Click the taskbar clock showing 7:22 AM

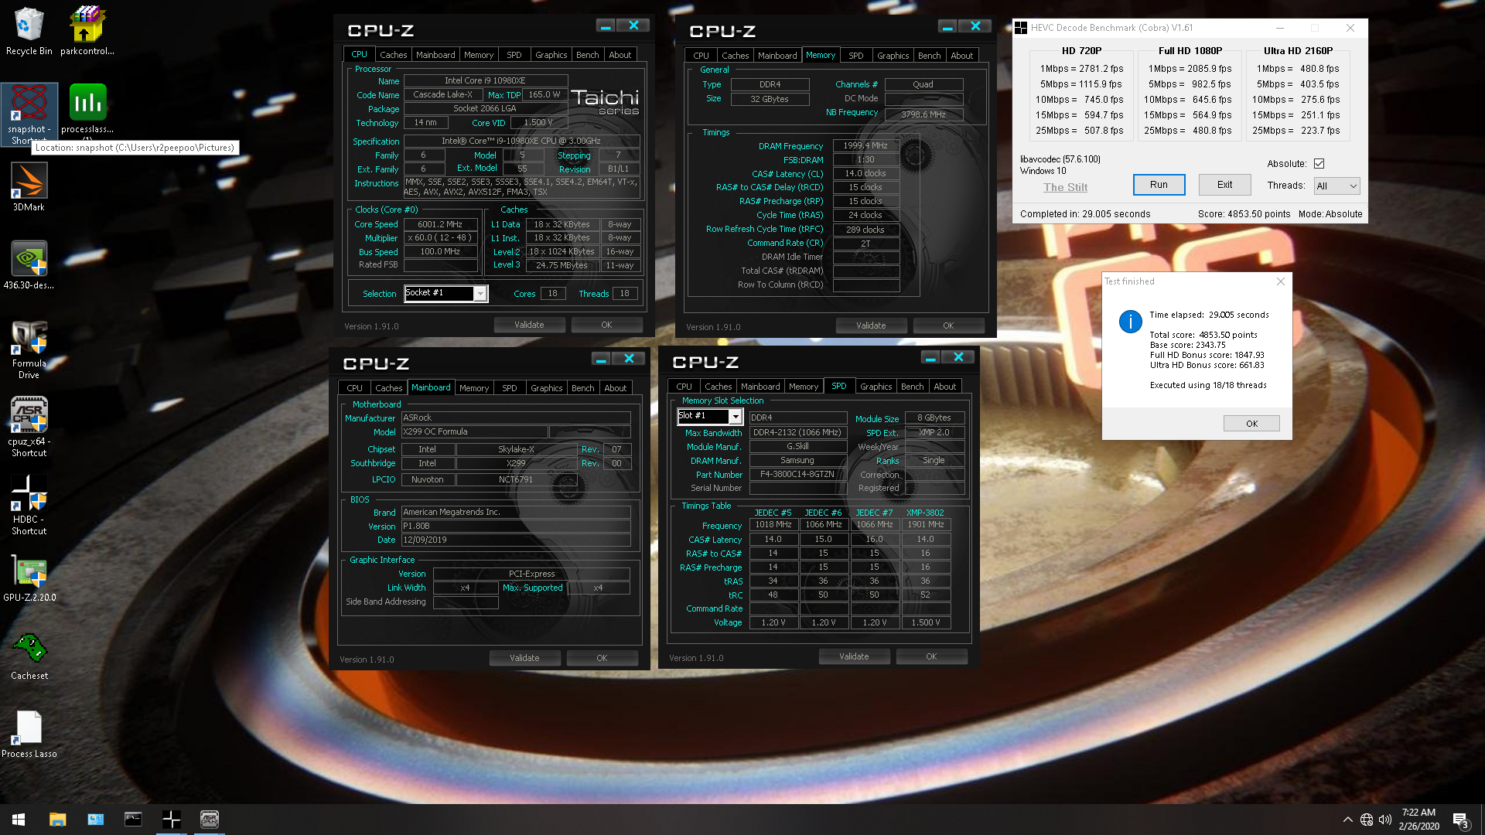tap(1418, 820)
